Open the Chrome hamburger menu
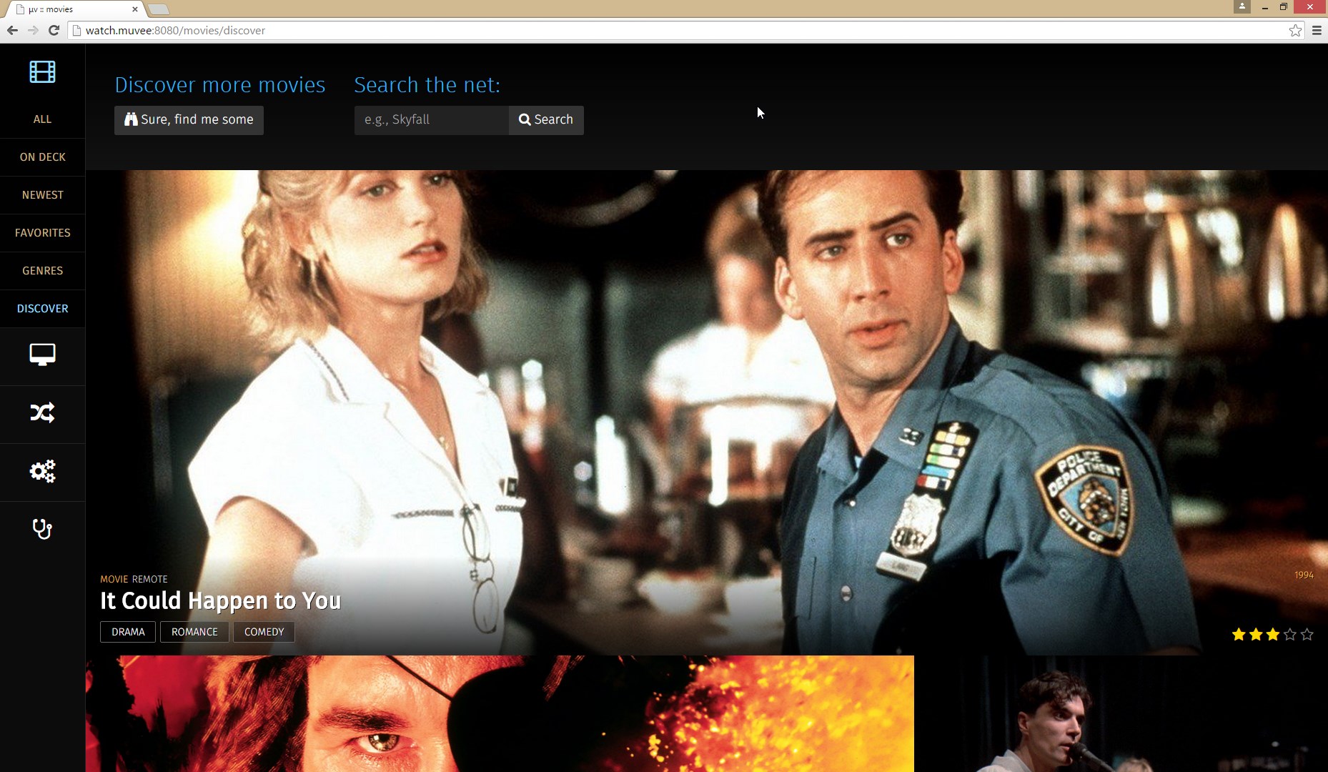1328x772 pixels. (x=1317, y=30)
